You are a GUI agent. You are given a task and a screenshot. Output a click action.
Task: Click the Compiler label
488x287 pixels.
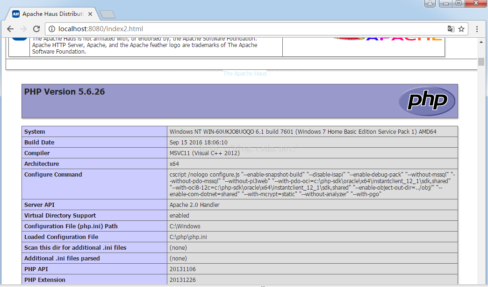click(x=37, y=153)
